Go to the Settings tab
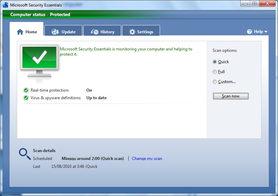The width and height of the screenshot is (278, 196). 141,31
